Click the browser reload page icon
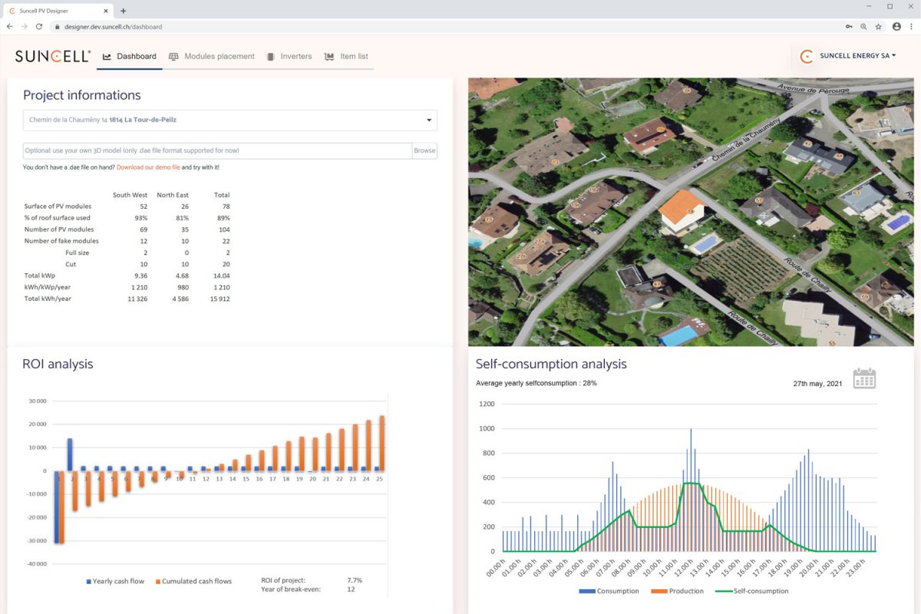Screen dimensions: 921x614 39,26
